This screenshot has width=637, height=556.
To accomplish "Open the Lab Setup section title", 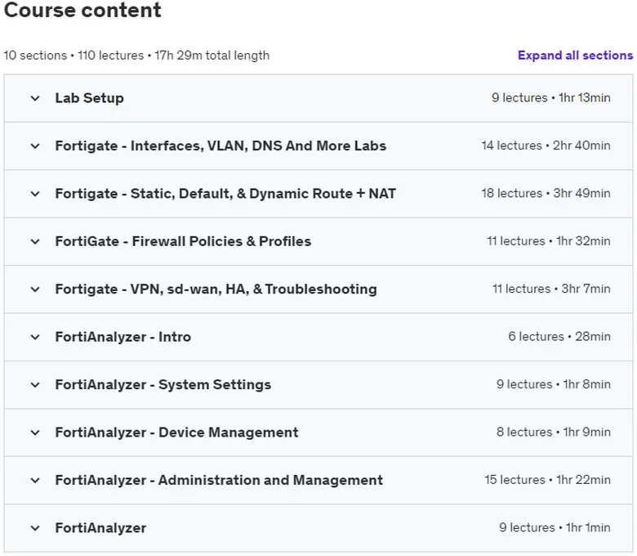I will [x=89, y=98].
